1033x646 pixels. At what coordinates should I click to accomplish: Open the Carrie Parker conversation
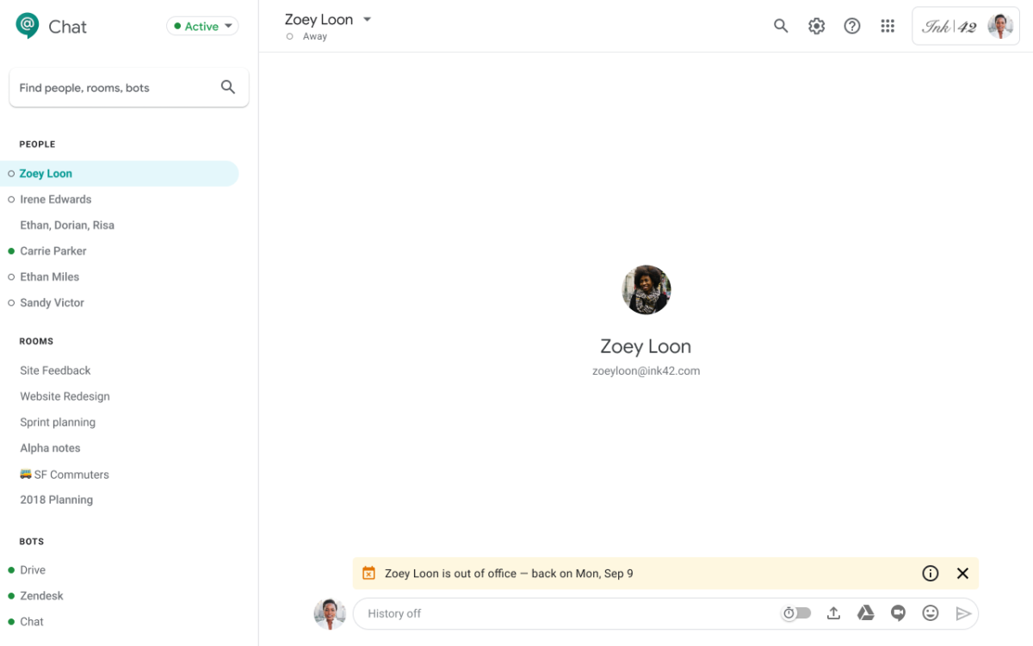(53, 251)
